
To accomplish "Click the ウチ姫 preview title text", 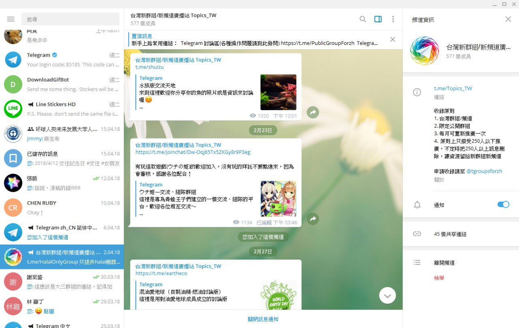I will click(168, 192).
